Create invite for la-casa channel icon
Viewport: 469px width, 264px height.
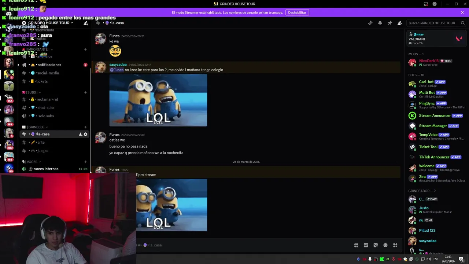coord(80,134)
